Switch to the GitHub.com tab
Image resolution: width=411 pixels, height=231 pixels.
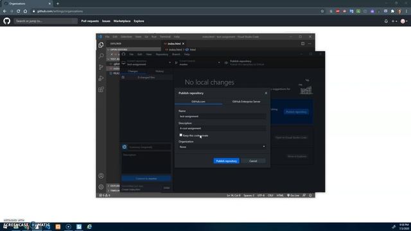pyautogui.click(x=198, y=101)
